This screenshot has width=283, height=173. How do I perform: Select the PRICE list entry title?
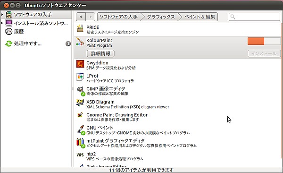(93, 27)
